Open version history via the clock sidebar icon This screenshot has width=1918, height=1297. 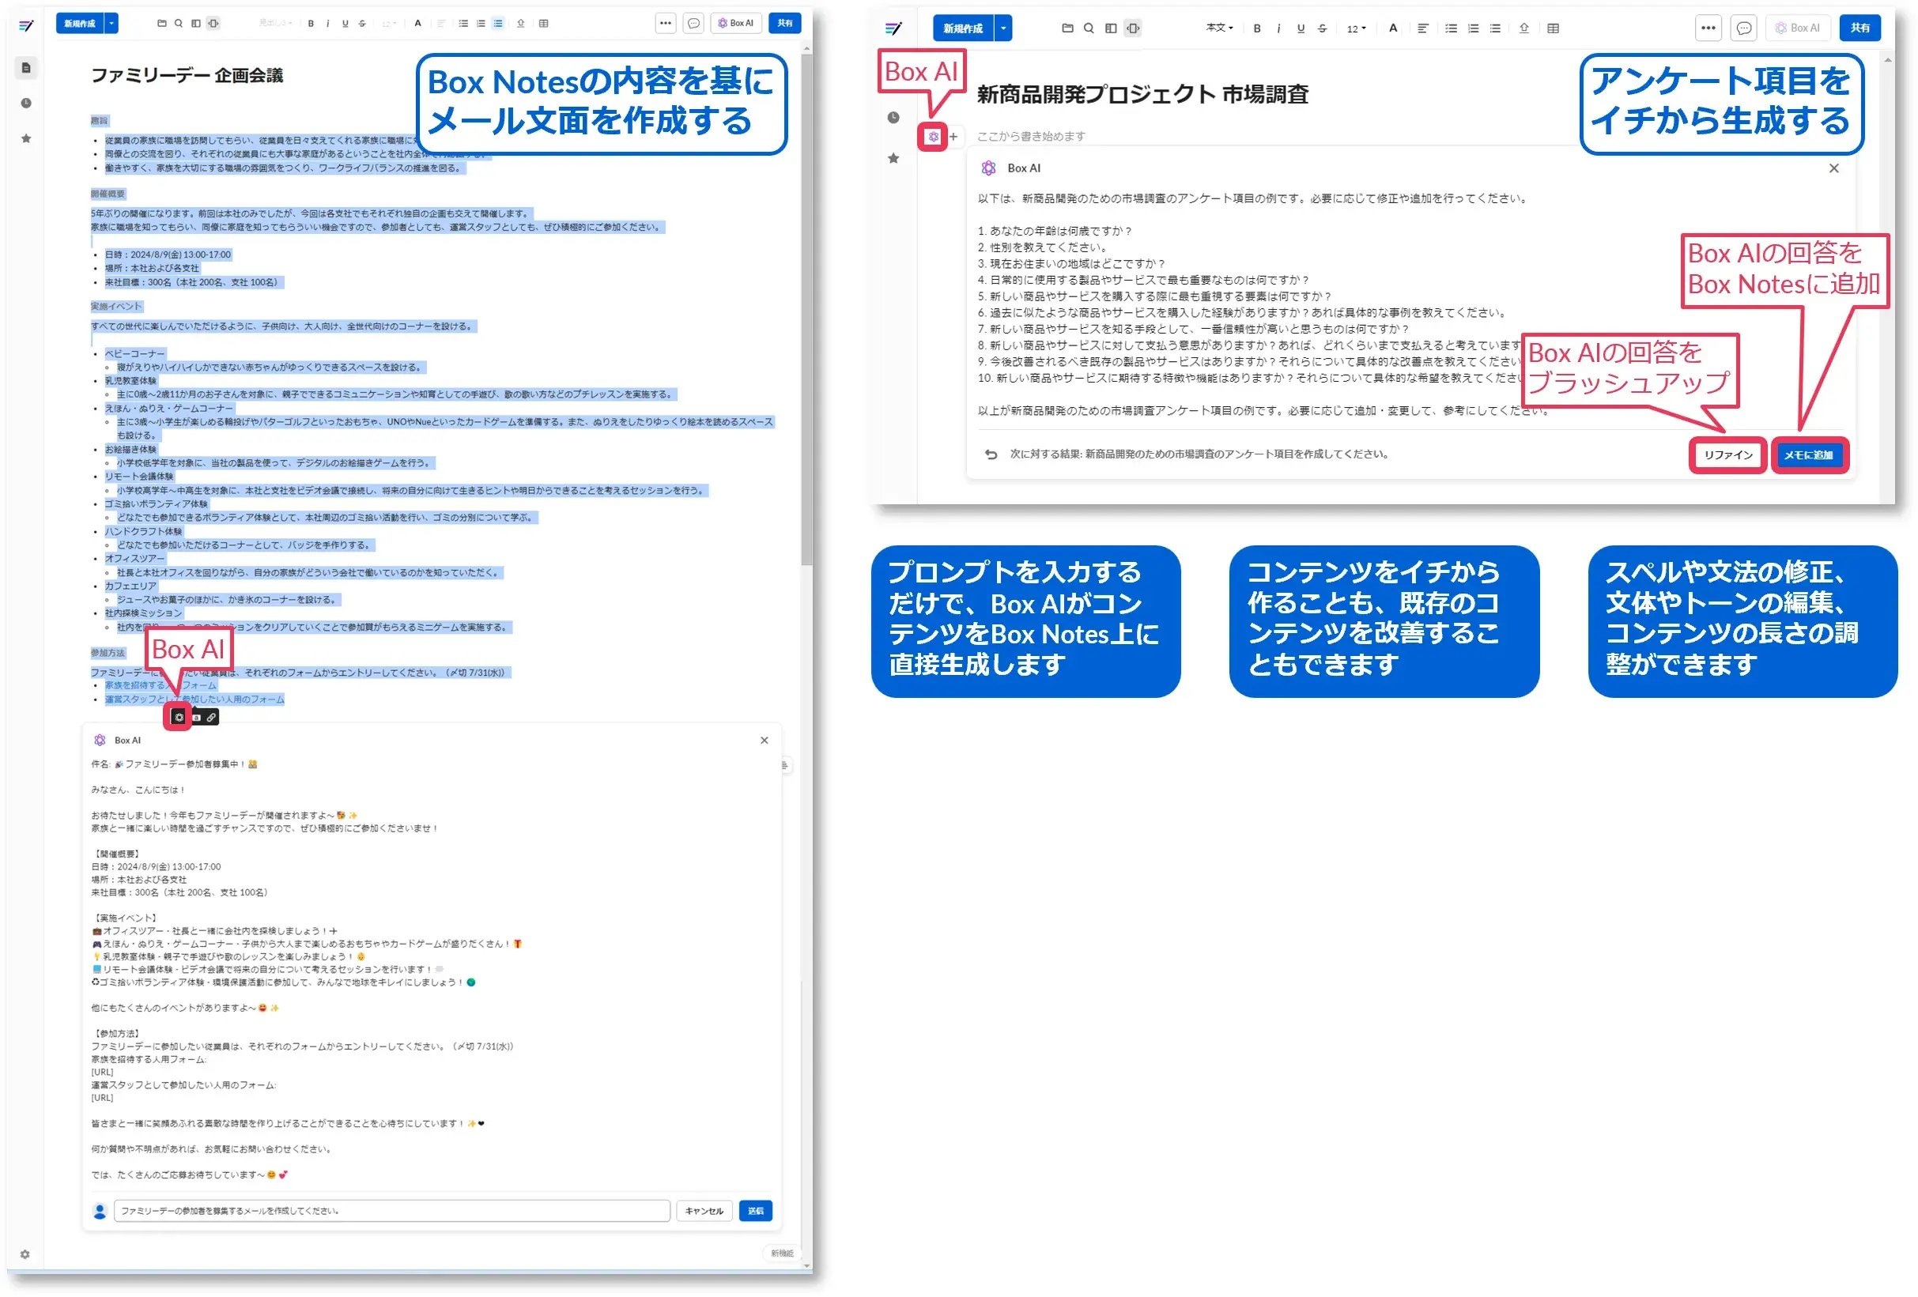[25, 103]
